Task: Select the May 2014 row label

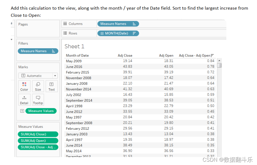Action: [74, 151]
